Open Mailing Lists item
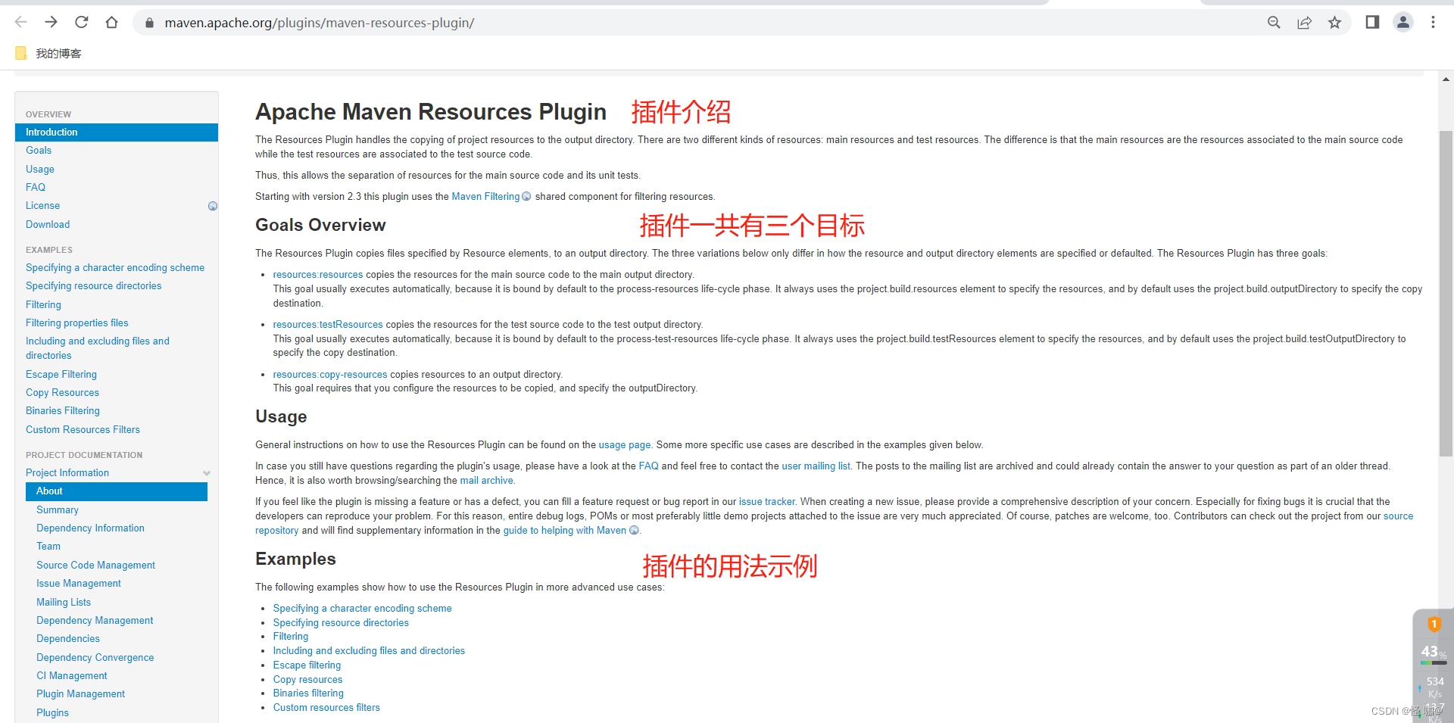Viewport: 1454px width, 723px height. [64, 603]
